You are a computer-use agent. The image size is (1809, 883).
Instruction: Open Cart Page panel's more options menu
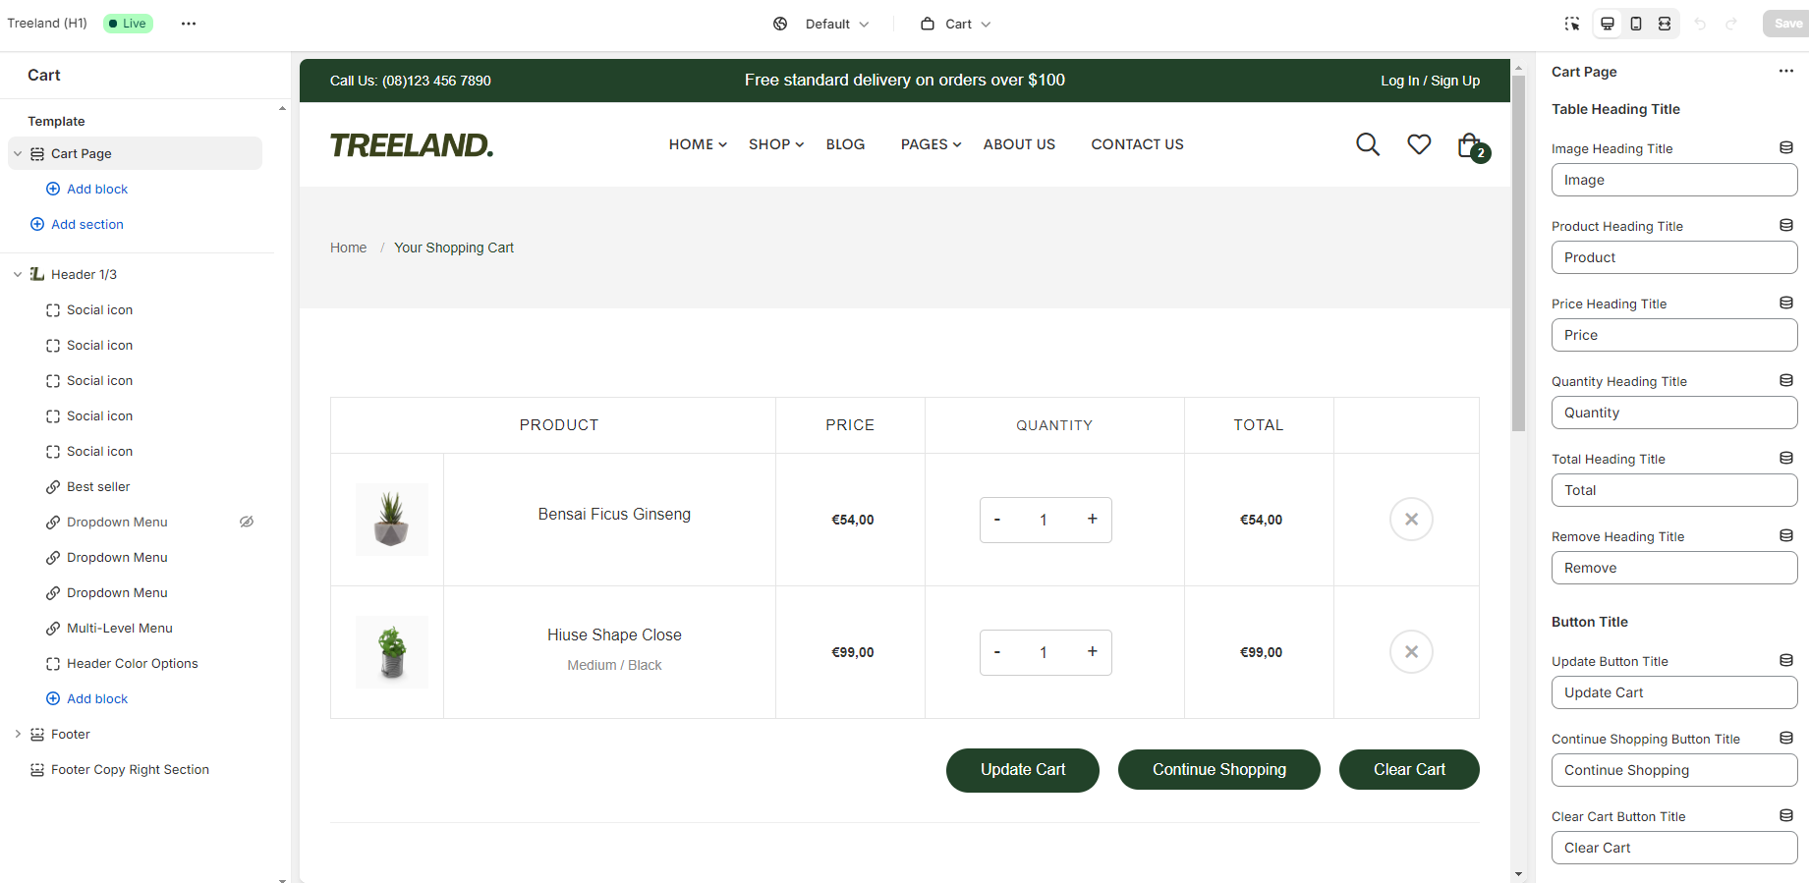coord(1786,71)
